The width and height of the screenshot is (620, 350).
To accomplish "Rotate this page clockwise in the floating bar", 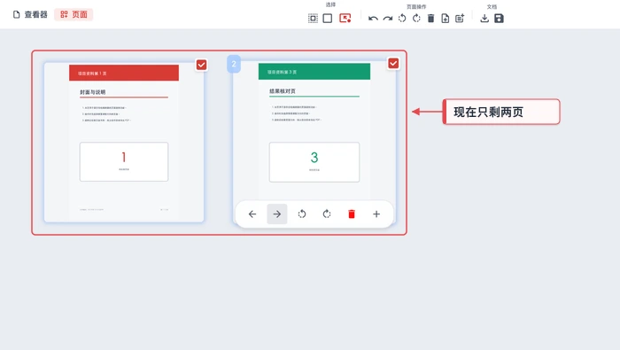I will [x=327, y=214].
